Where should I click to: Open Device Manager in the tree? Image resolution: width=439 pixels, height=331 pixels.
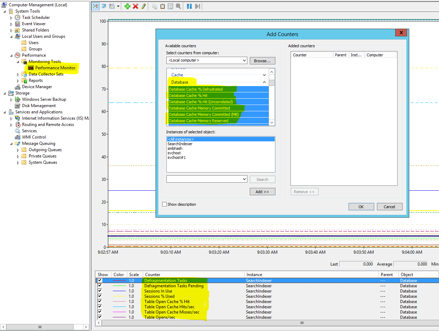37,87
